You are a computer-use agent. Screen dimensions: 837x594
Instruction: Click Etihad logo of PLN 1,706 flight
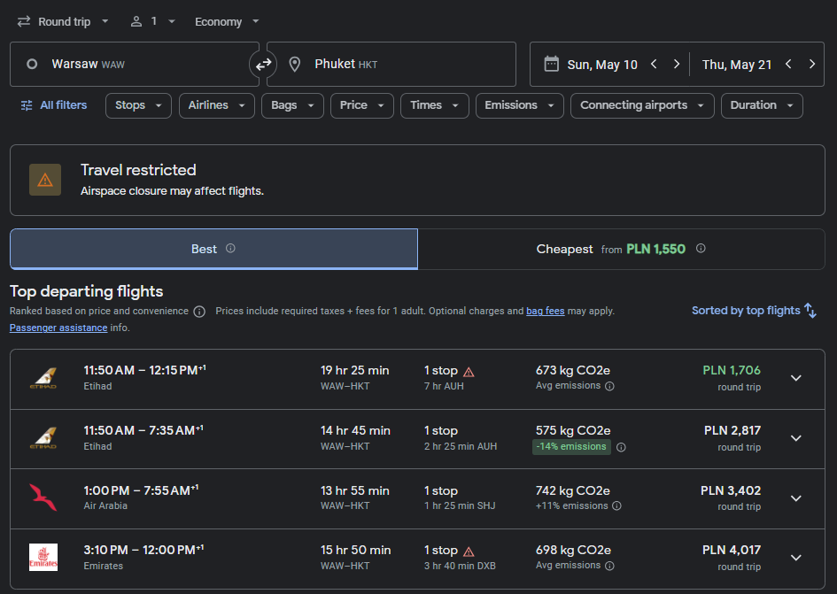pos(43,378)
